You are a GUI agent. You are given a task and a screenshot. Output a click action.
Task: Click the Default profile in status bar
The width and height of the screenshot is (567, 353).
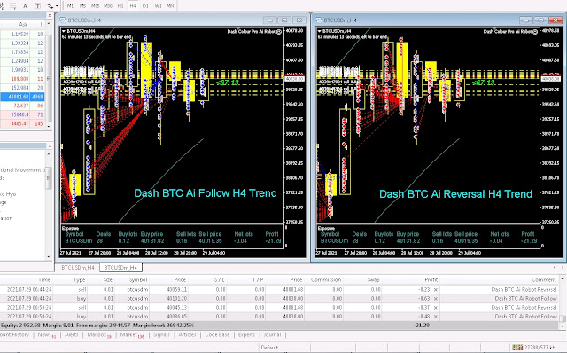pos(269,348)
